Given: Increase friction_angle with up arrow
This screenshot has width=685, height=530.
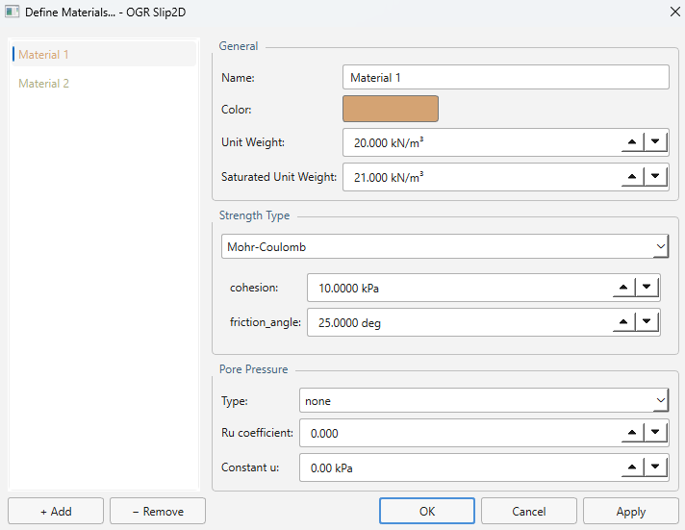Looking at the screenshot, I should coord(623,322).
